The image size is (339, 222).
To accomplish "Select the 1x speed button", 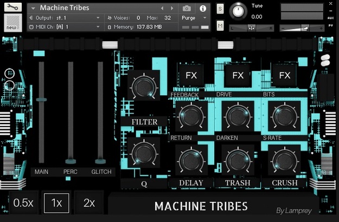I will pyautogui.click(x=56, y=203).
